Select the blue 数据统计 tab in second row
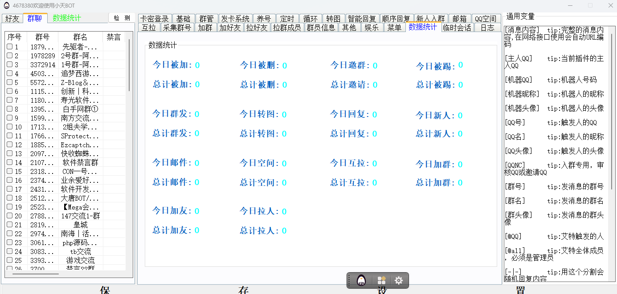617x294 pixels. point(423,27)
